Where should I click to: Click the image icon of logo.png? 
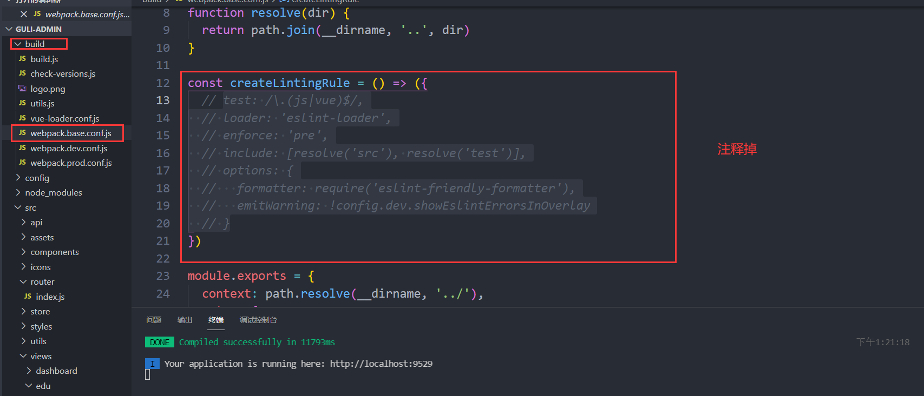click(x=22, y=88)
